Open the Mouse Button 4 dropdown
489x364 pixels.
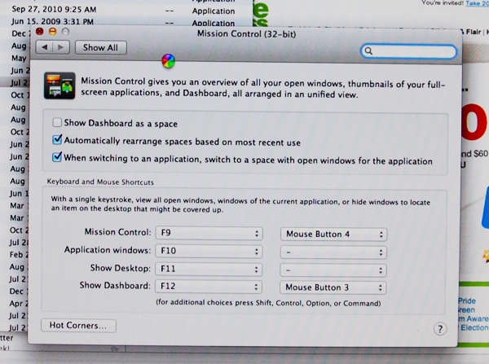pos(333,235)
